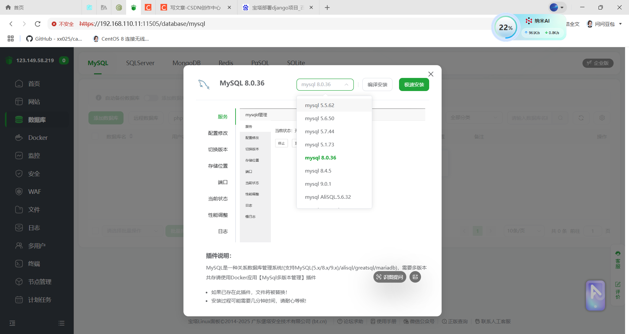Click the 前往 page number input

pos(592,231)
